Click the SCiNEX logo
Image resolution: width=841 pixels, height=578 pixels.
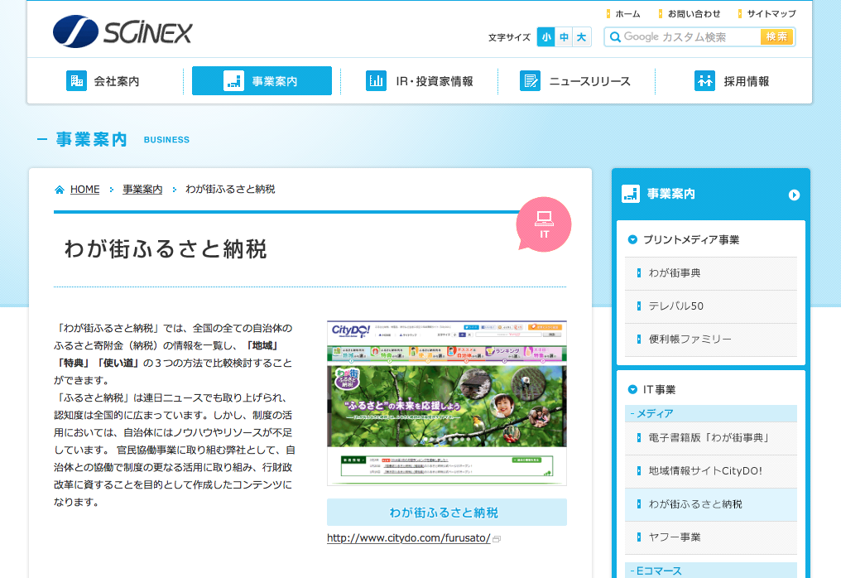(x=123, y=31)
